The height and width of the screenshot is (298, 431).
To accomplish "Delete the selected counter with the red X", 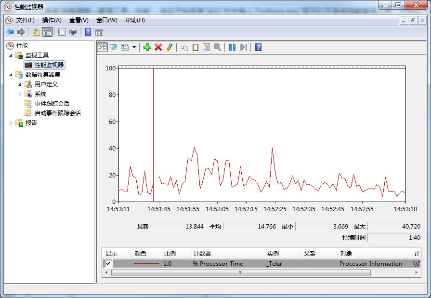I will 158,47.
